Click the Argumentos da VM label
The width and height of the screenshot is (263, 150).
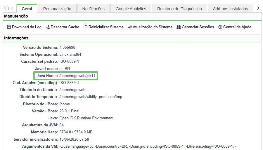click(40, 146)
